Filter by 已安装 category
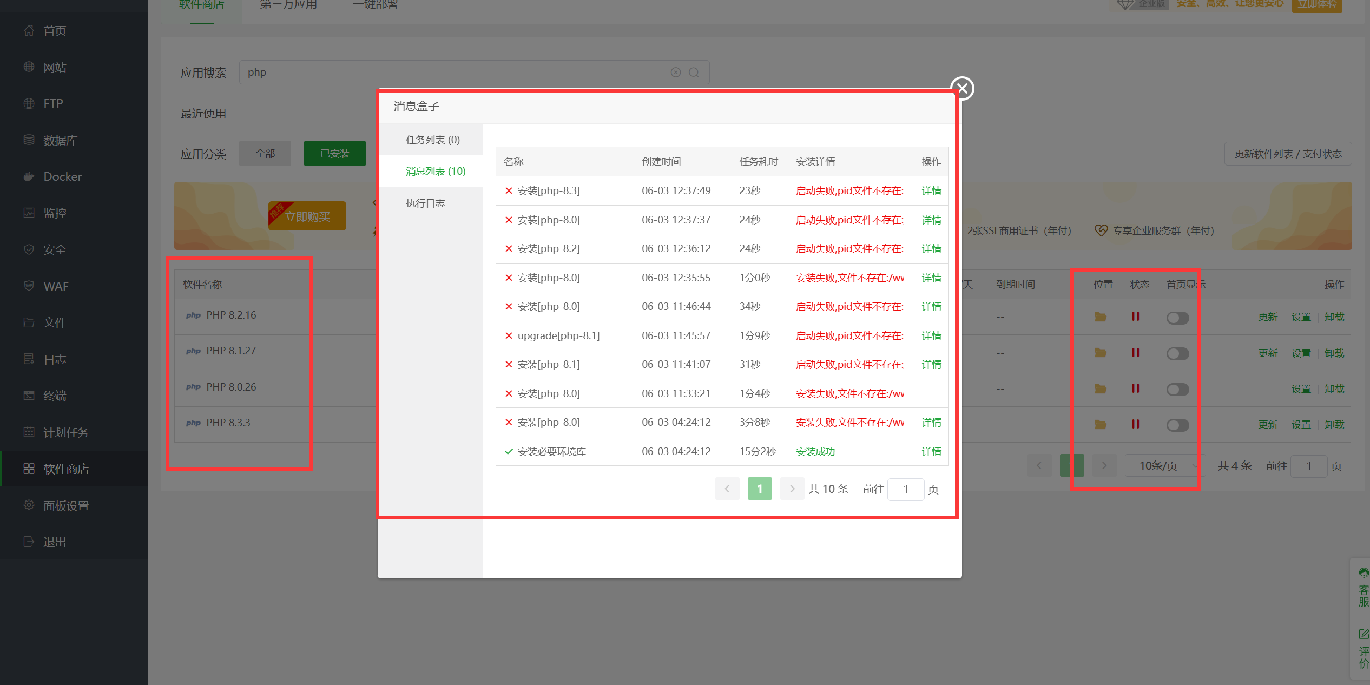 tap(335, 154)
